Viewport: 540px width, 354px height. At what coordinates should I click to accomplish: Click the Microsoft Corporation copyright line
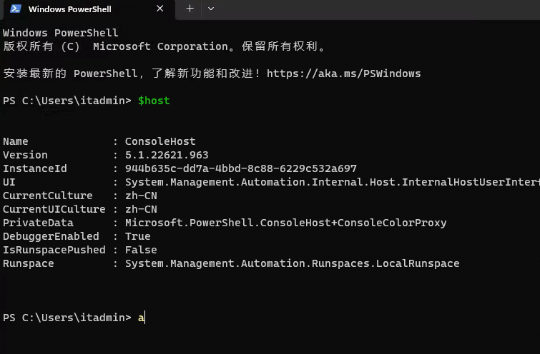pyautogui.click(x=165, y=46)
